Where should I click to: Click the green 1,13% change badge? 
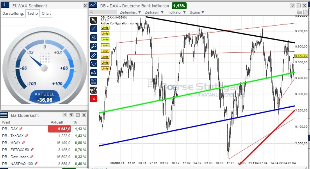[179, 6]
